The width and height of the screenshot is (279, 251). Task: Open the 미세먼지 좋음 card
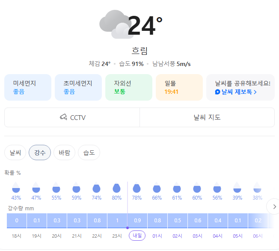28,87
